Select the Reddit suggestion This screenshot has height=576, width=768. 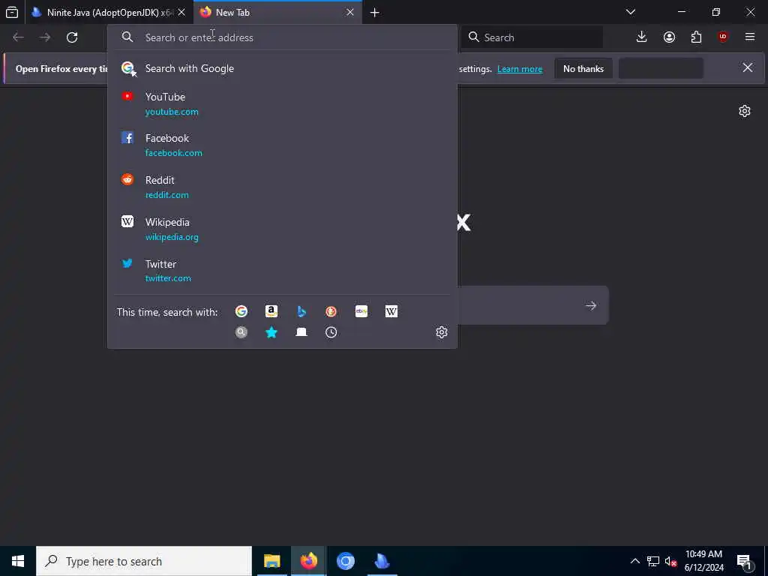point(283,187)
